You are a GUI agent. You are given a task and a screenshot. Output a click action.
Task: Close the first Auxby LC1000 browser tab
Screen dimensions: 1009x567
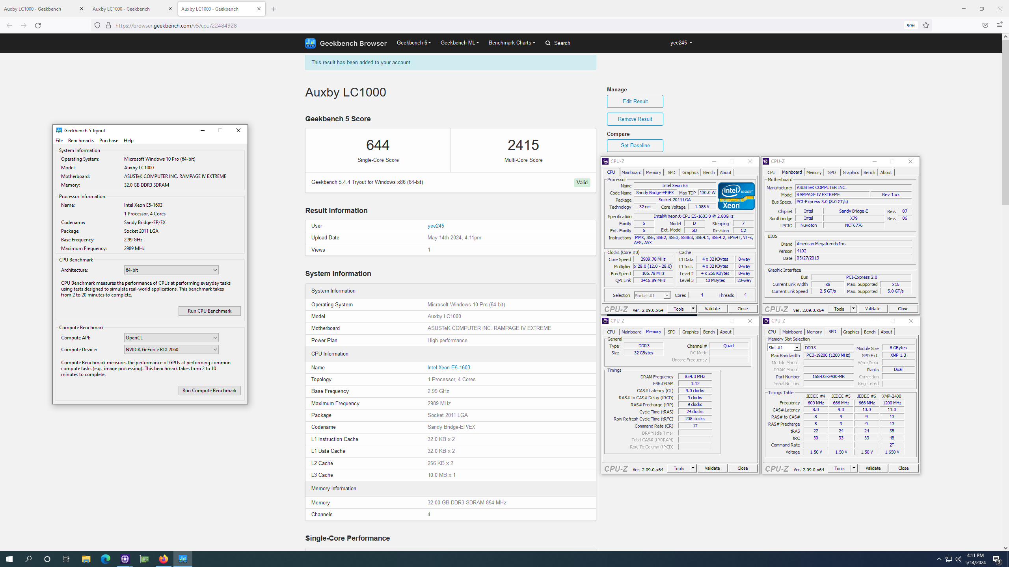coord(82,9)
